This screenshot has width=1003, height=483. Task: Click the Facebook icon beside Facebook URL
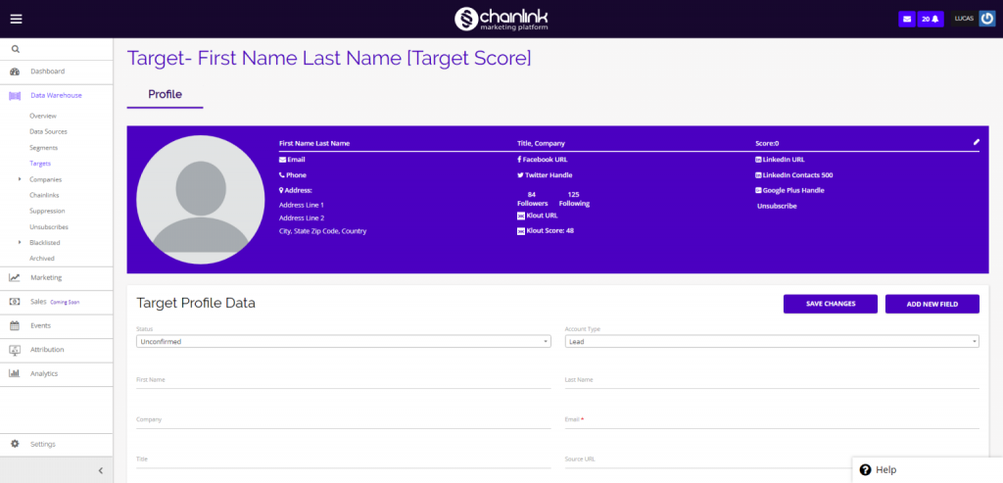coord(519,160)
